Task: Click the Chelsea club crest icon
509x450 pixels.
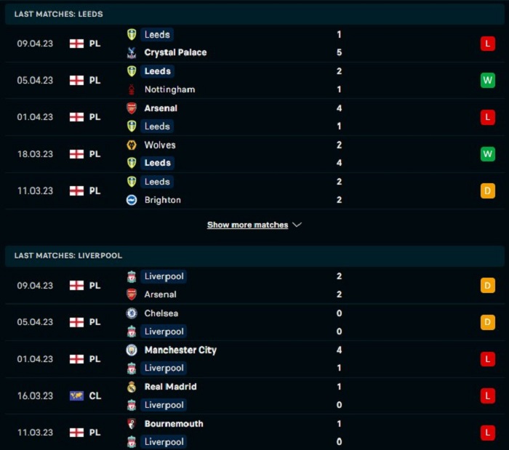Action: tap(132, 313)
